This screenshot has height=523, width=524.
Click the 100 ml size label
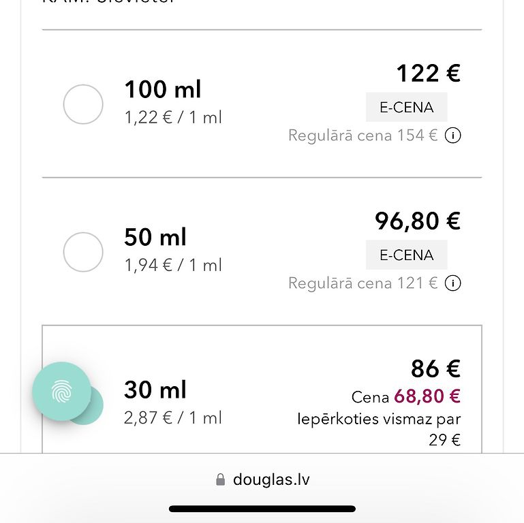[x=163, y=89]
